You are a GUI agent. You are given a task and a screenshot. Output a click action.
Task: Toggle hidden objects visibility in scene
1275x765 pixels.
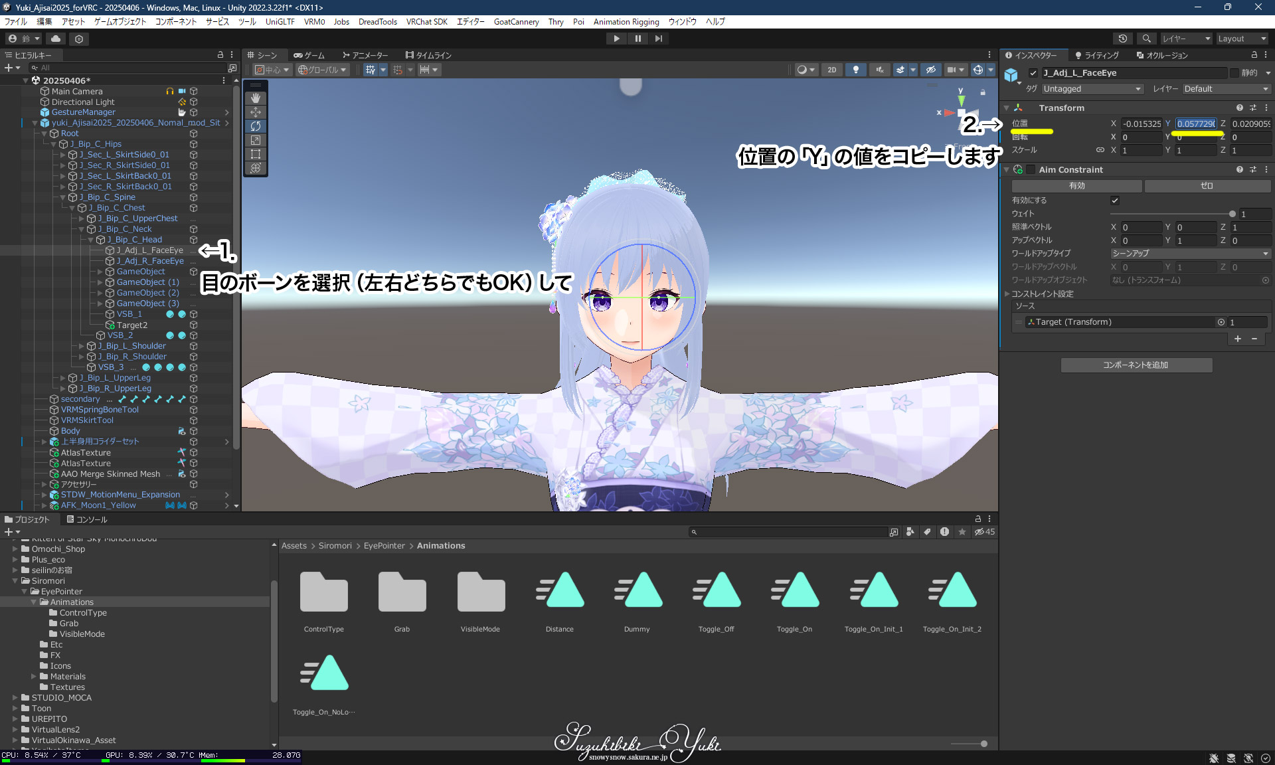click(930, 70)
